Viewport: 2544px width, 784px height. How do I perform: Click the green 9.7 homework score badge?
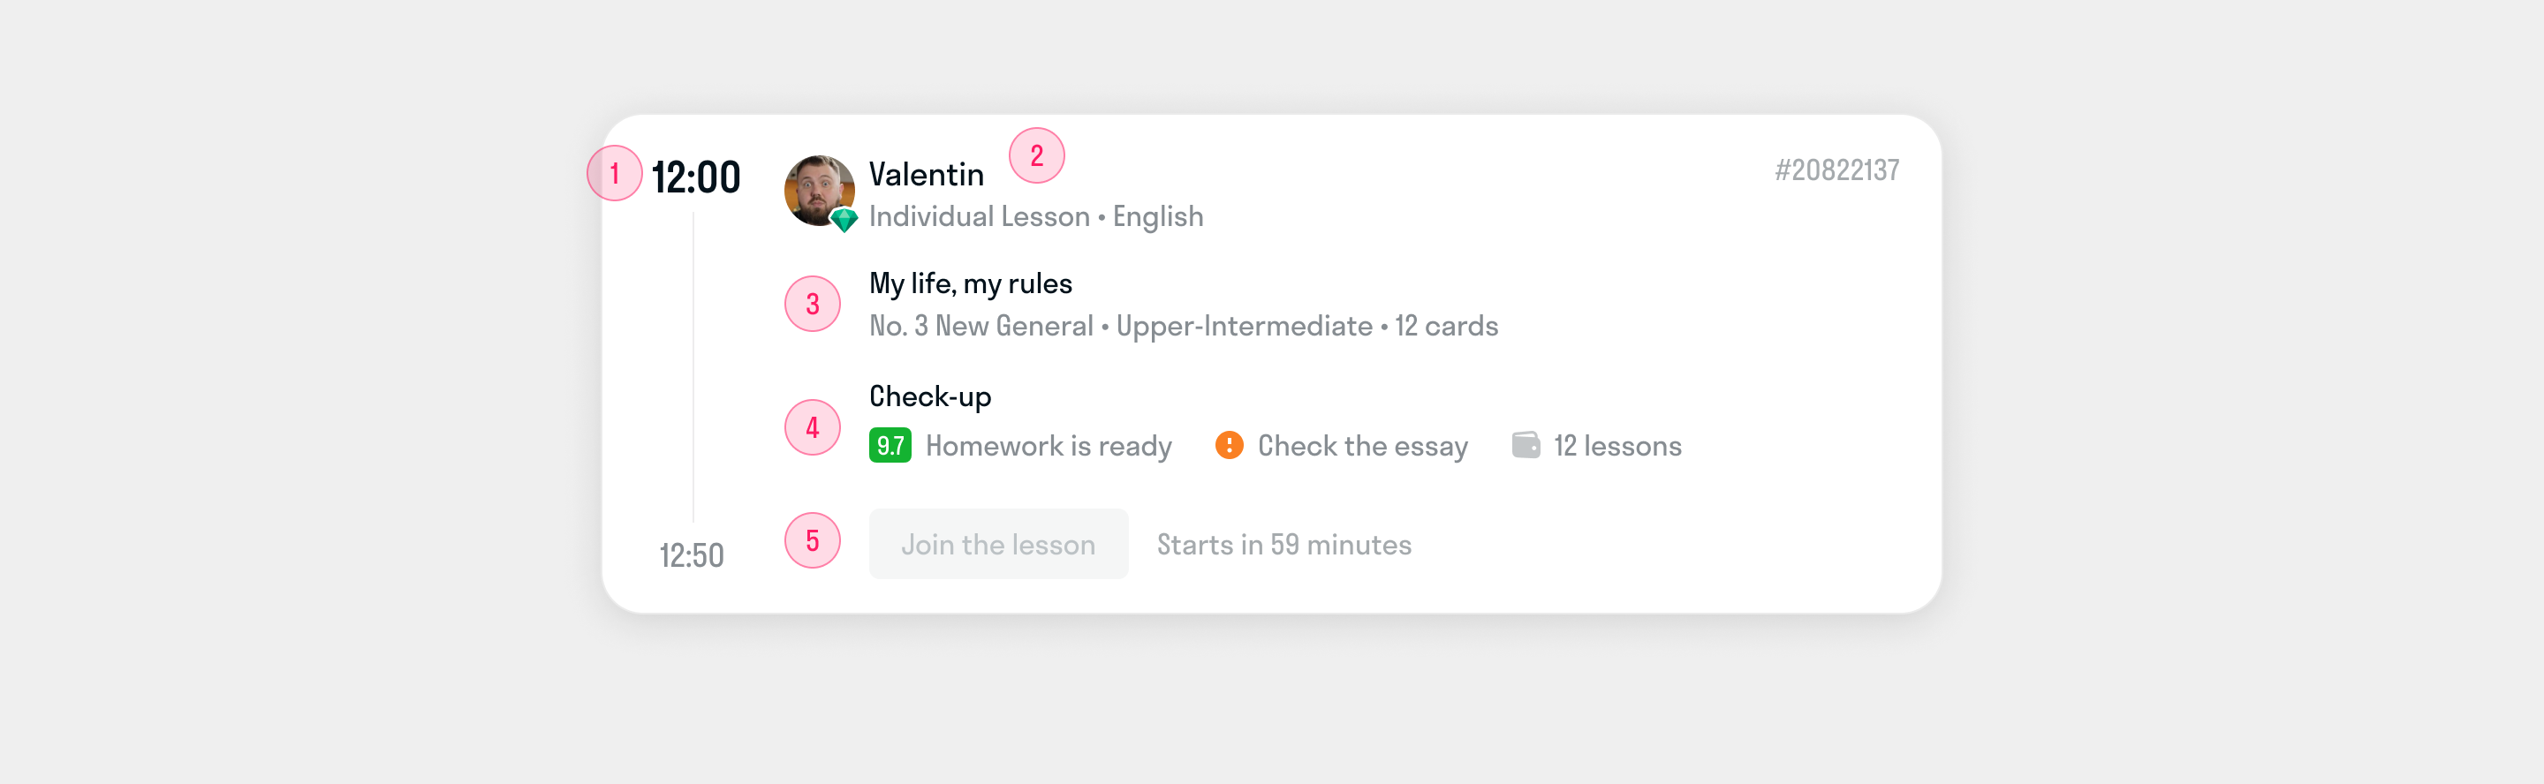890,445
